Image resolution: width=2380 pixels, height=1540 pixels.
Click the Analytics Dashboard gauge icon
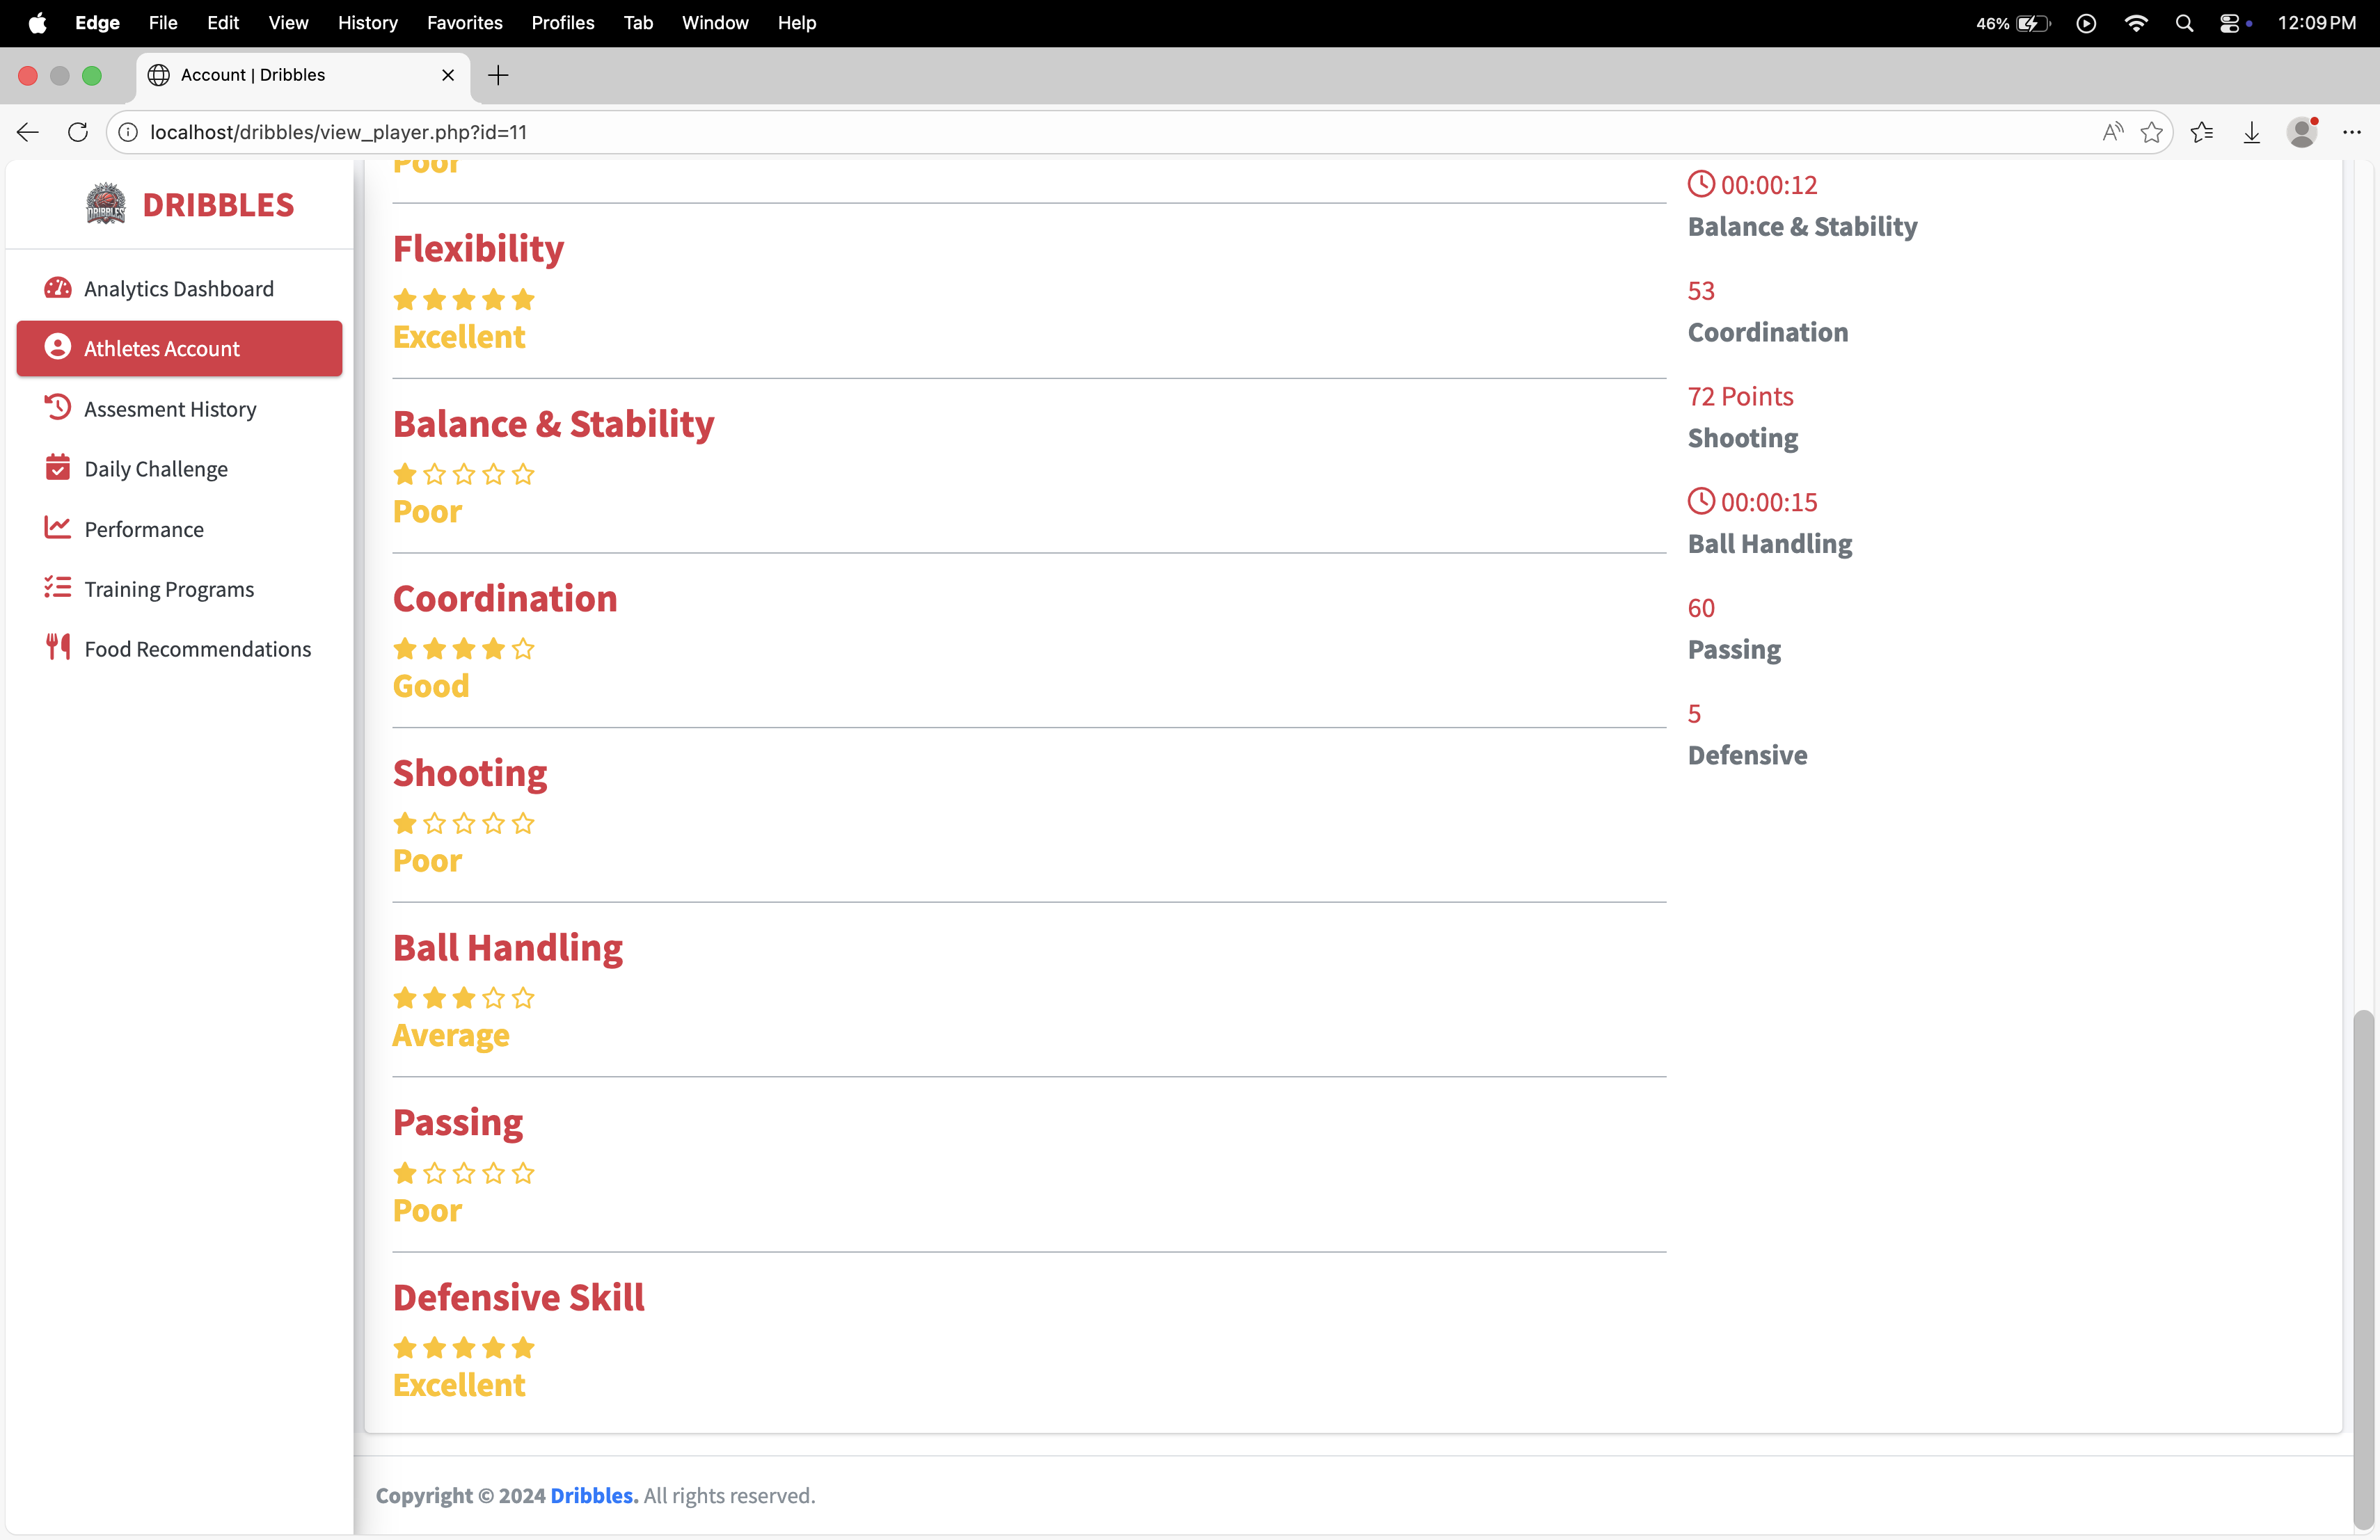(58, 288)
